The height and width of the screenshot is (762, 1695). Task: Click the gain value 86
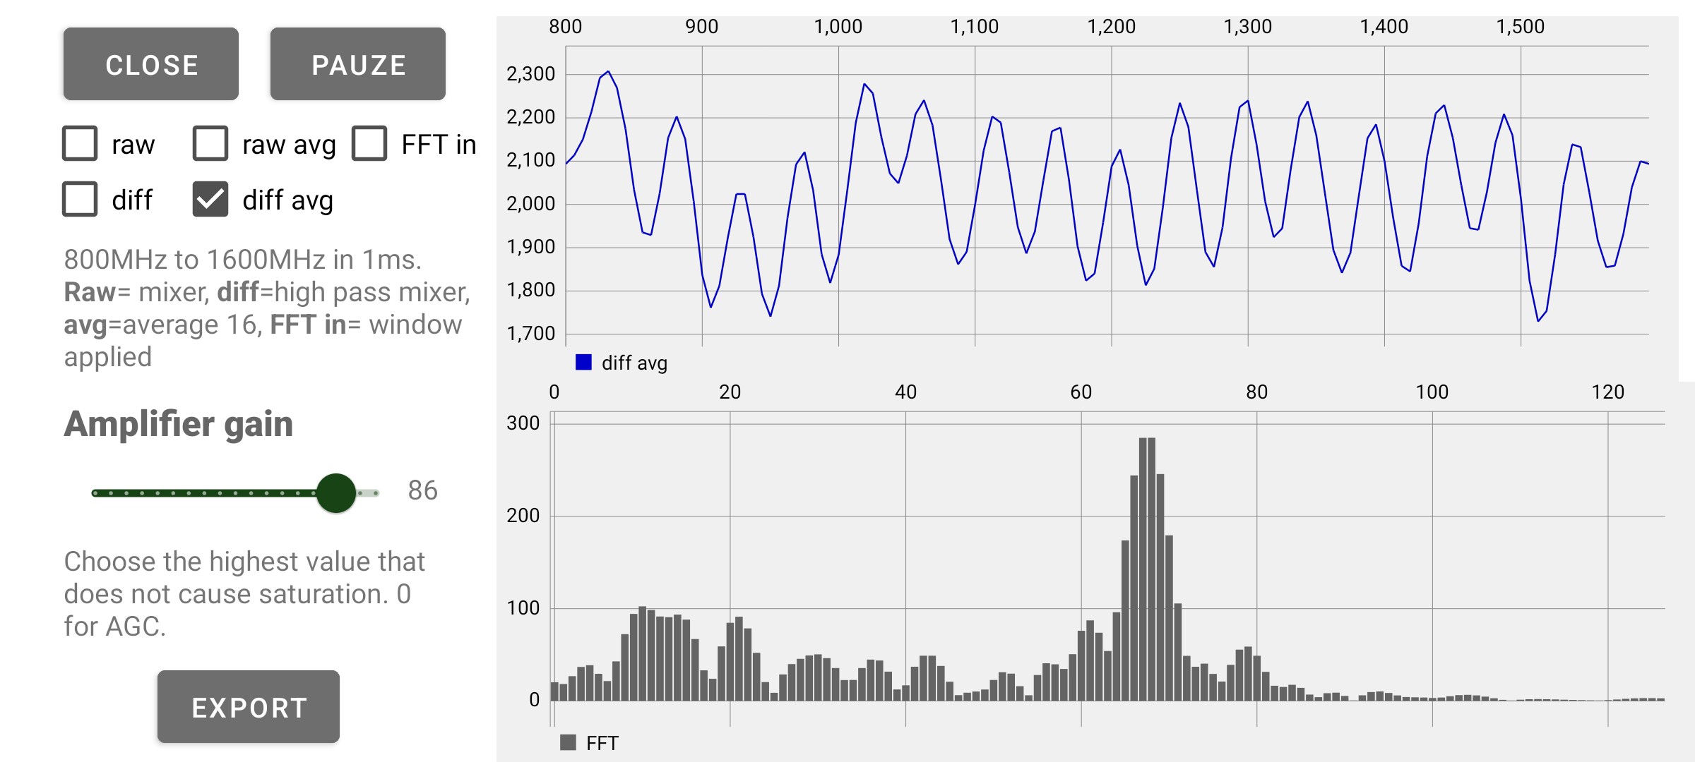pyautogui.click(x=422, y=490)
